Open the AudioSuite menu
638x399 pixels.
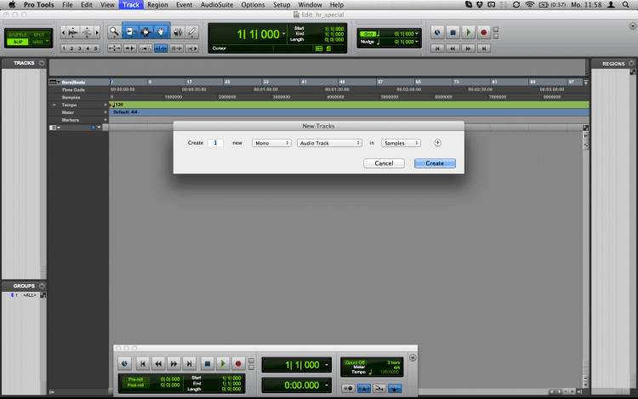tap(217, 5)
